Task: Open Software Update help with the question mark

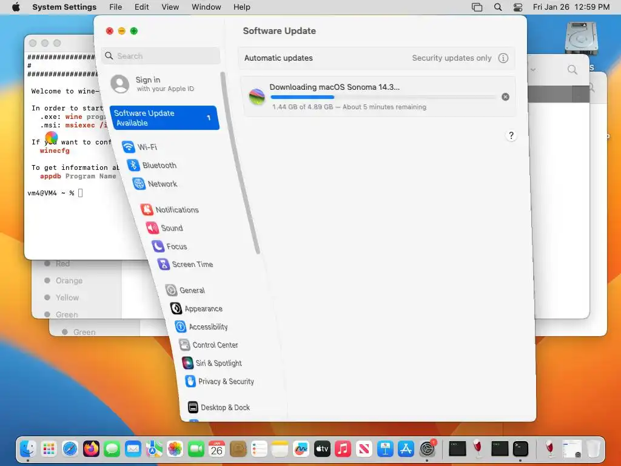Action: pos(511,135)
